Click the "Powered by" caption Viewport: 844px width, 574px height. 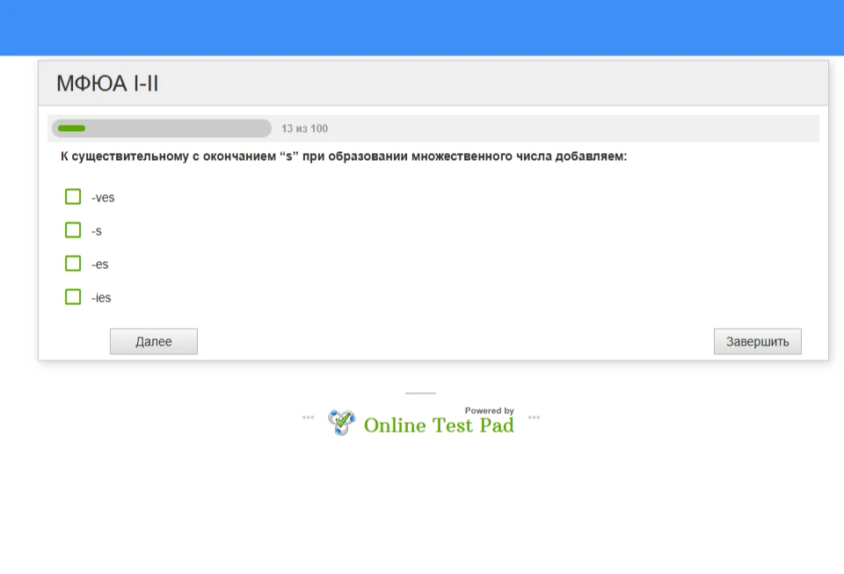490,411
